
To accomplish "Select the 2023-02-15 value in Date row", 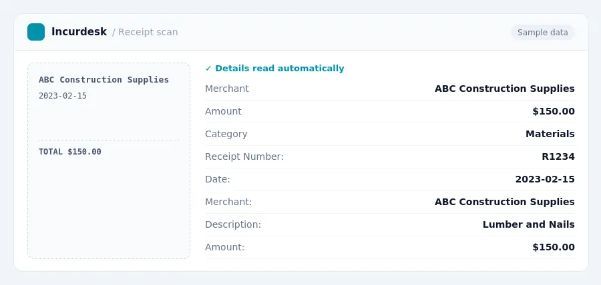I will tap(545, 179).
